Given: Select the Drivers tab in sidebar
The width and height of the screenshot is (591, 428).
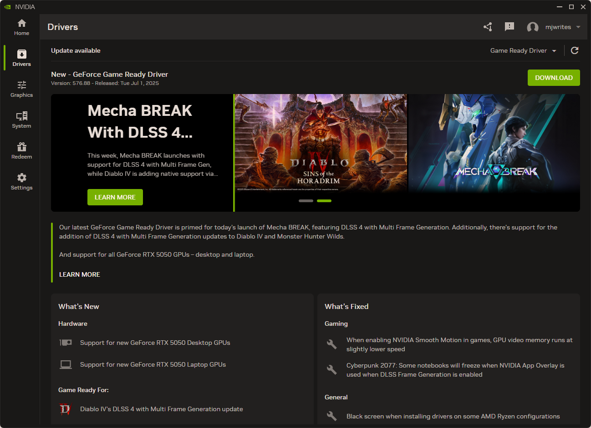Looking at the screenshot, I should (21, 58).
